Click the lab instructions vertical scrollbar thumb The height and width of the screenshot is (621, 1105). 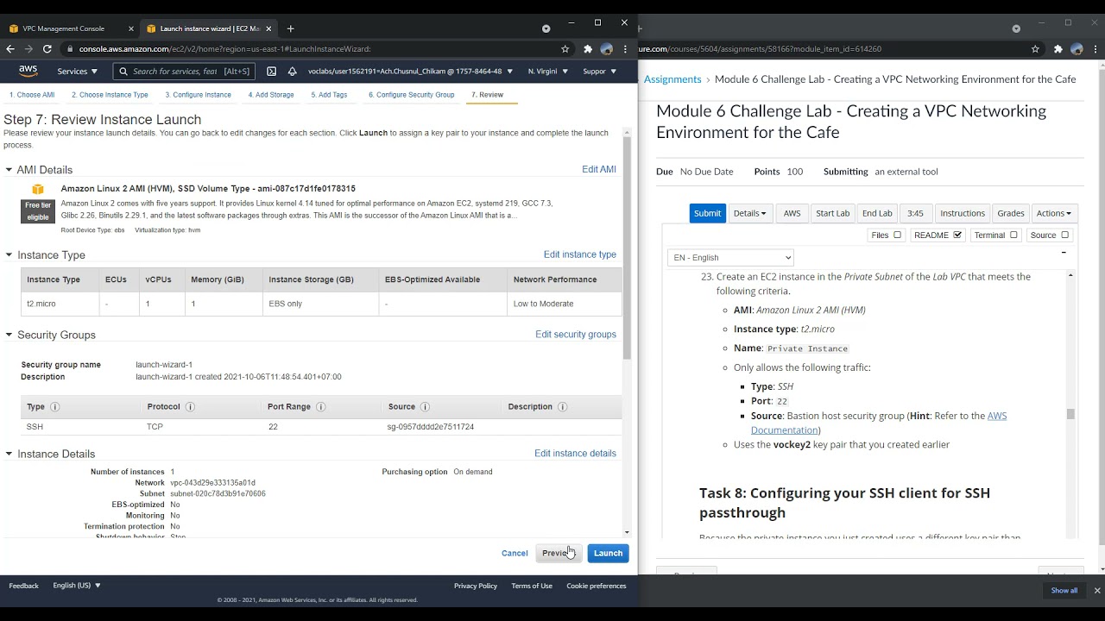click(x=1070, y=414)
